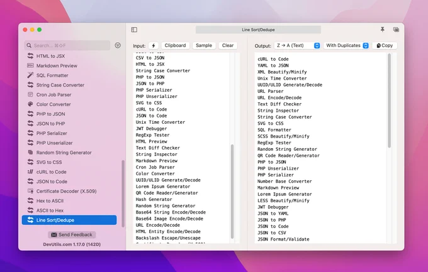Image resolution: width=428 pixels, height=272 pixels.
Task: Open the sidebar filter icon next to search
Action: tap(118, 45)
